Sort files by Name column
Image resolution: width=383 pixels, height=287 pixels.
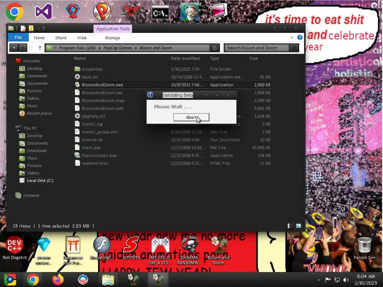[x=80, y=58]
